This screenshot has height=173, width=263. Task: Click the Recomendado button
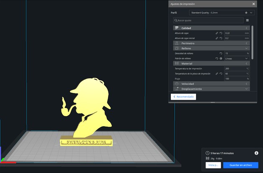183,97
